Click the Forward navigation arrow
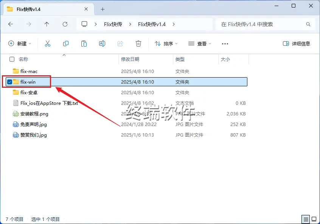 click(x=29, y=24)
